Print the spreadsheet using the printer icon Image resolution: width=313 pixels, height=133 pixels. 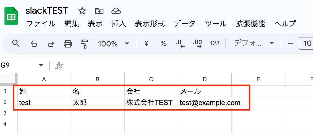point(68,44)
